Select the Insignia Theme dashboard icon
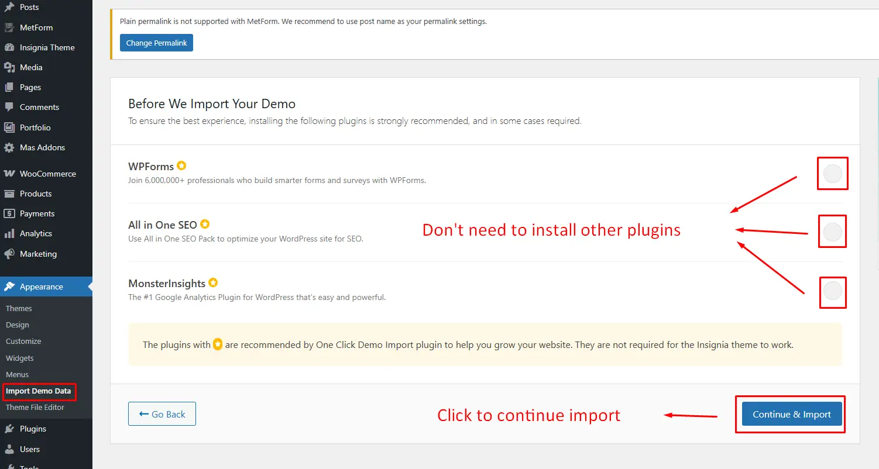This screenshot has height=469, width=879. [9, 47]
